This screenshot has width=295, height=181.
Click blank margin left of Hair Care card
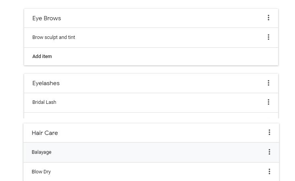click(12, 153)
